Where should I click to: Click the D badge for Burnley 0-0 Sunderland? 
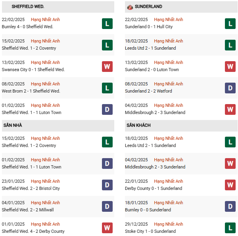coord(230,207)
